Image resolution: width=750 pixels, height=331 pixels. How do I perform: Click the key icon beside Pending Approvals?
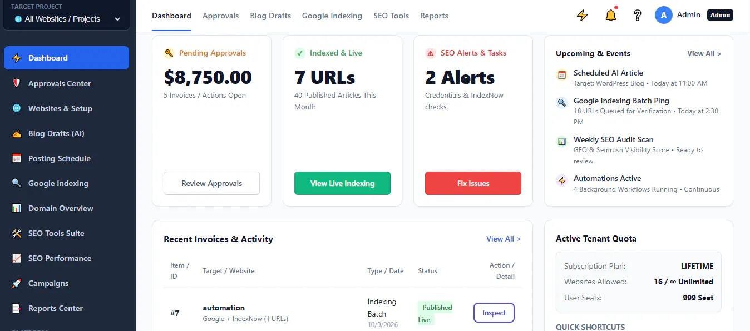169,53
